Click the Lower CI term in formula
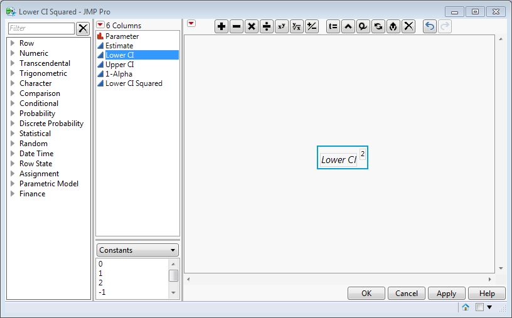This screenshot has width=512, height=318. tap(339, 160)
